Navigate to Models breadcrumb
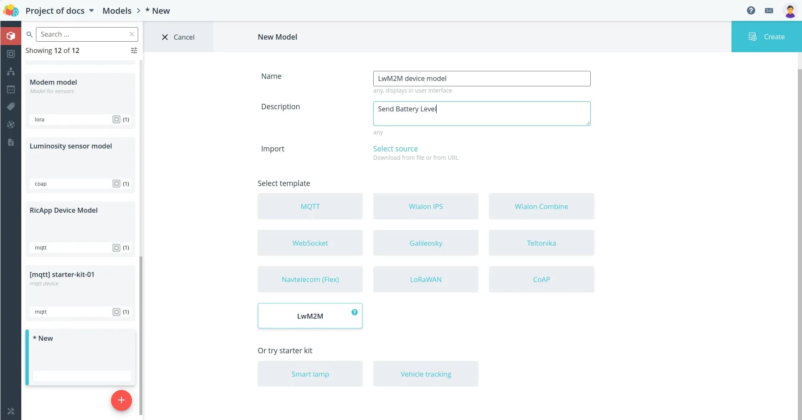 pos(117,11)
